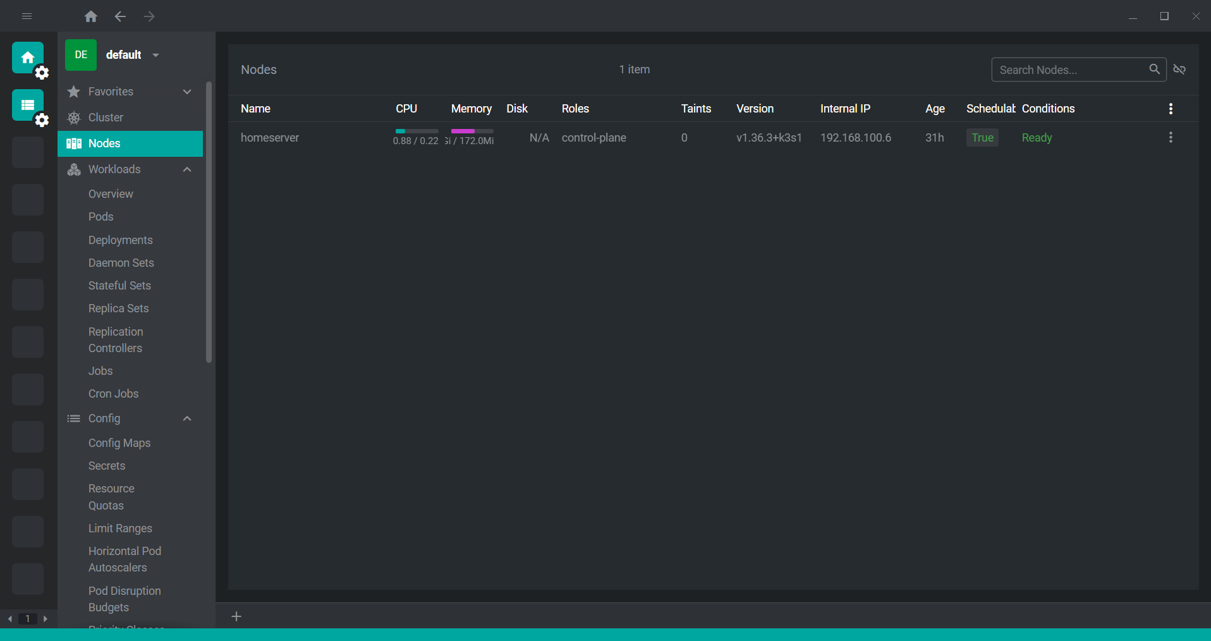The image size is (1211, 641).
Task: Collapse the Config section chevron
Action: [187, 418]
